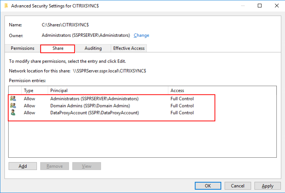
Task: Sort by the Principal column header
Action: coord(59,90)
